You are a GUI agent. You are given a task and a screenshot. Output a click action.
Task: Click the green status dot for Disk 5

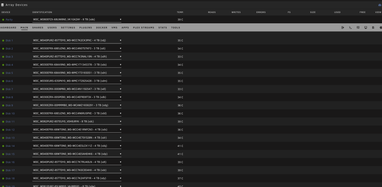[3, 73]
